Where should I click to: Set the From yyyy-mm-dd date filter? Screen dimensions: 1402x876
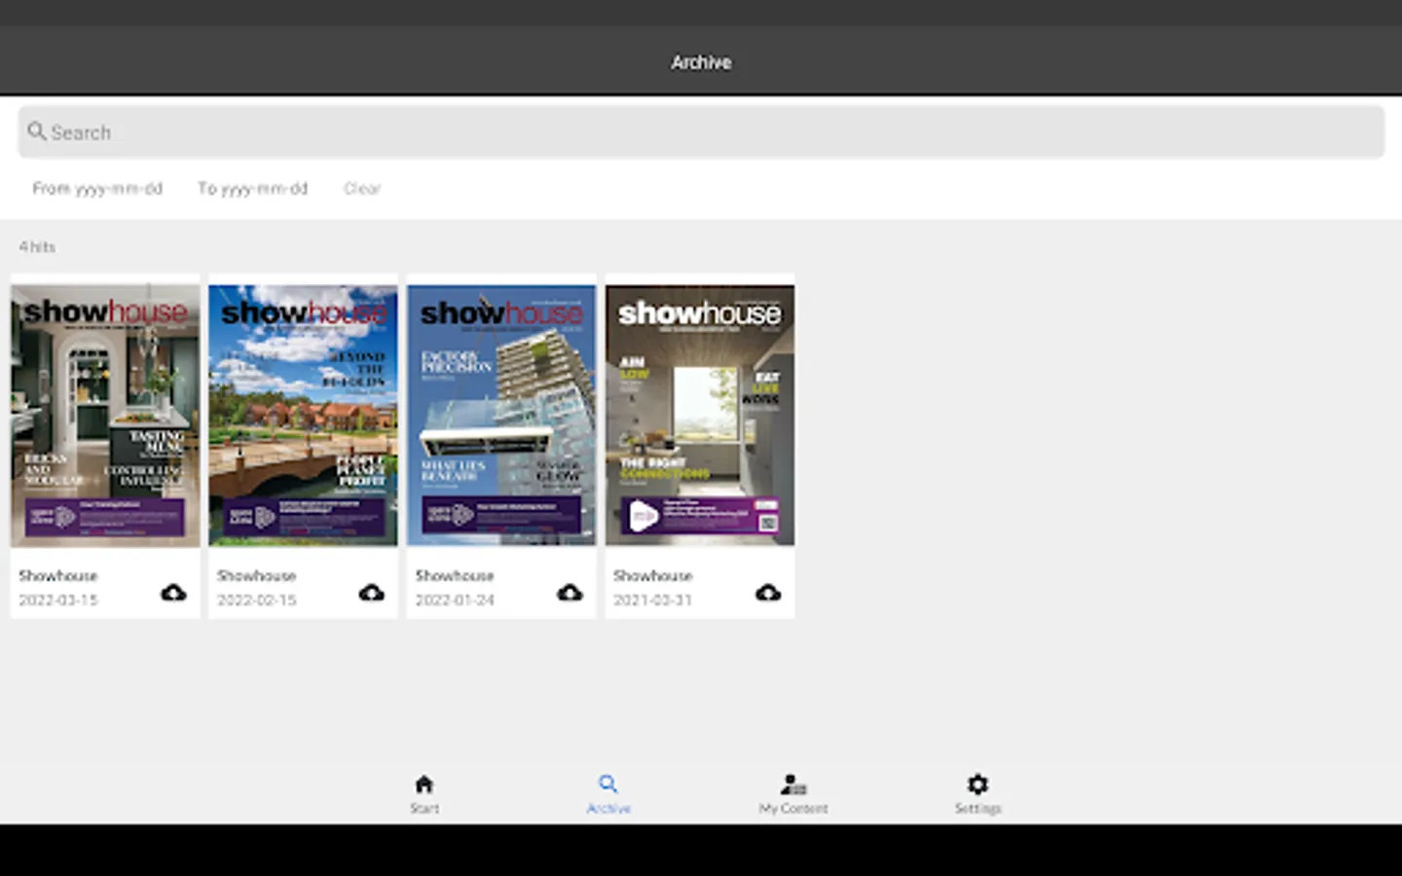tap(97, 188)
